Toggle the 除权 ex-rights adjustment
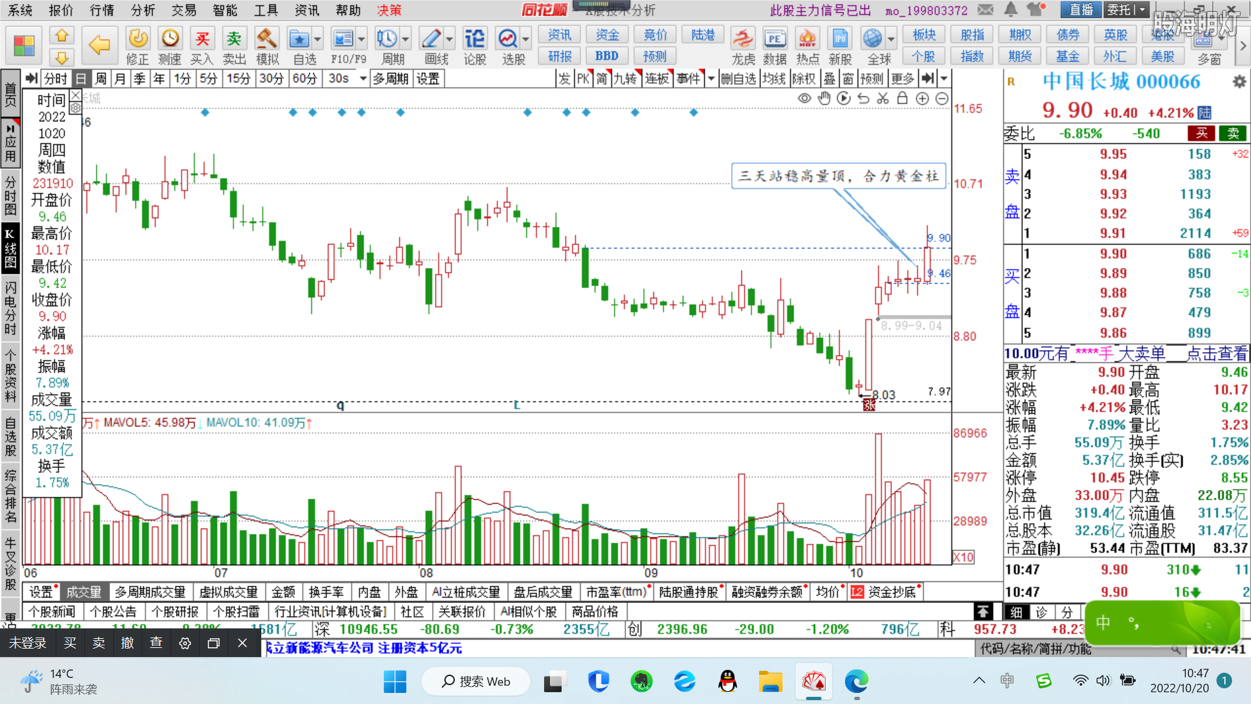Viewport: 1251px width, 704px height. tap(804, 79)
